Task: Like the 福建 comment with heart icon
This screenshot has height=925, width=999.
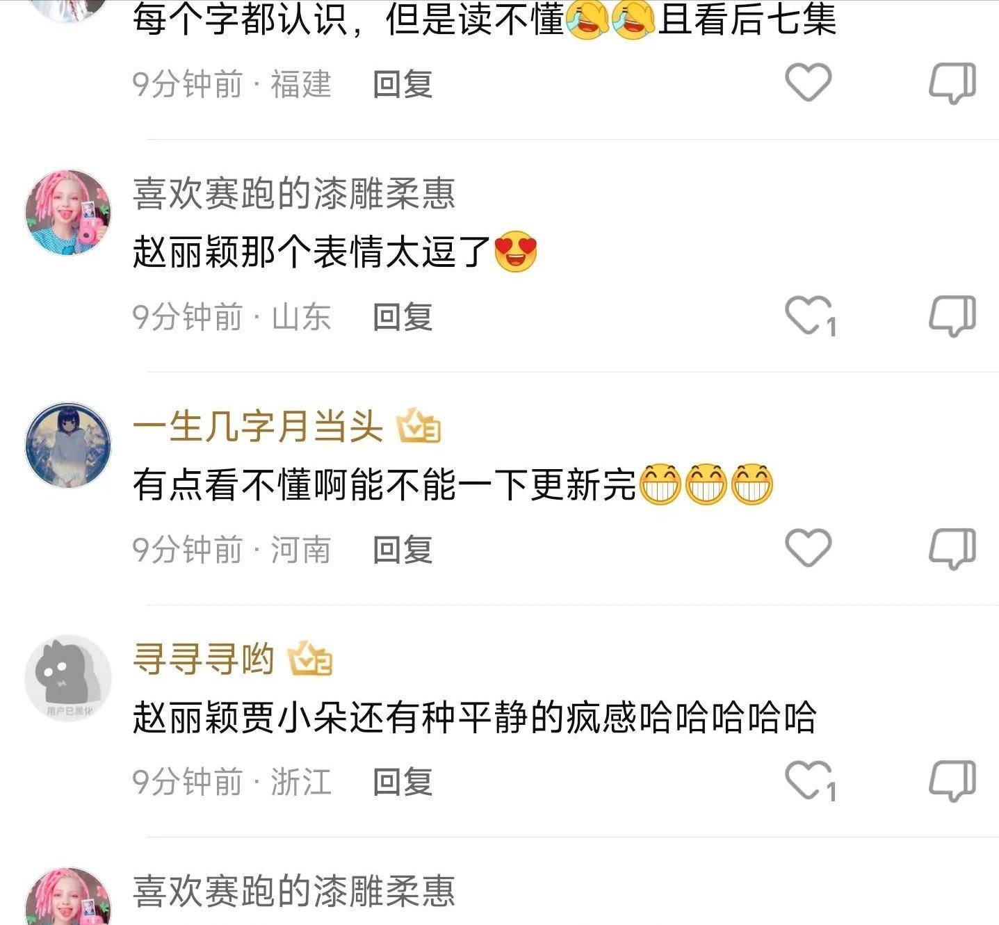Action: (x=808, y=82)
